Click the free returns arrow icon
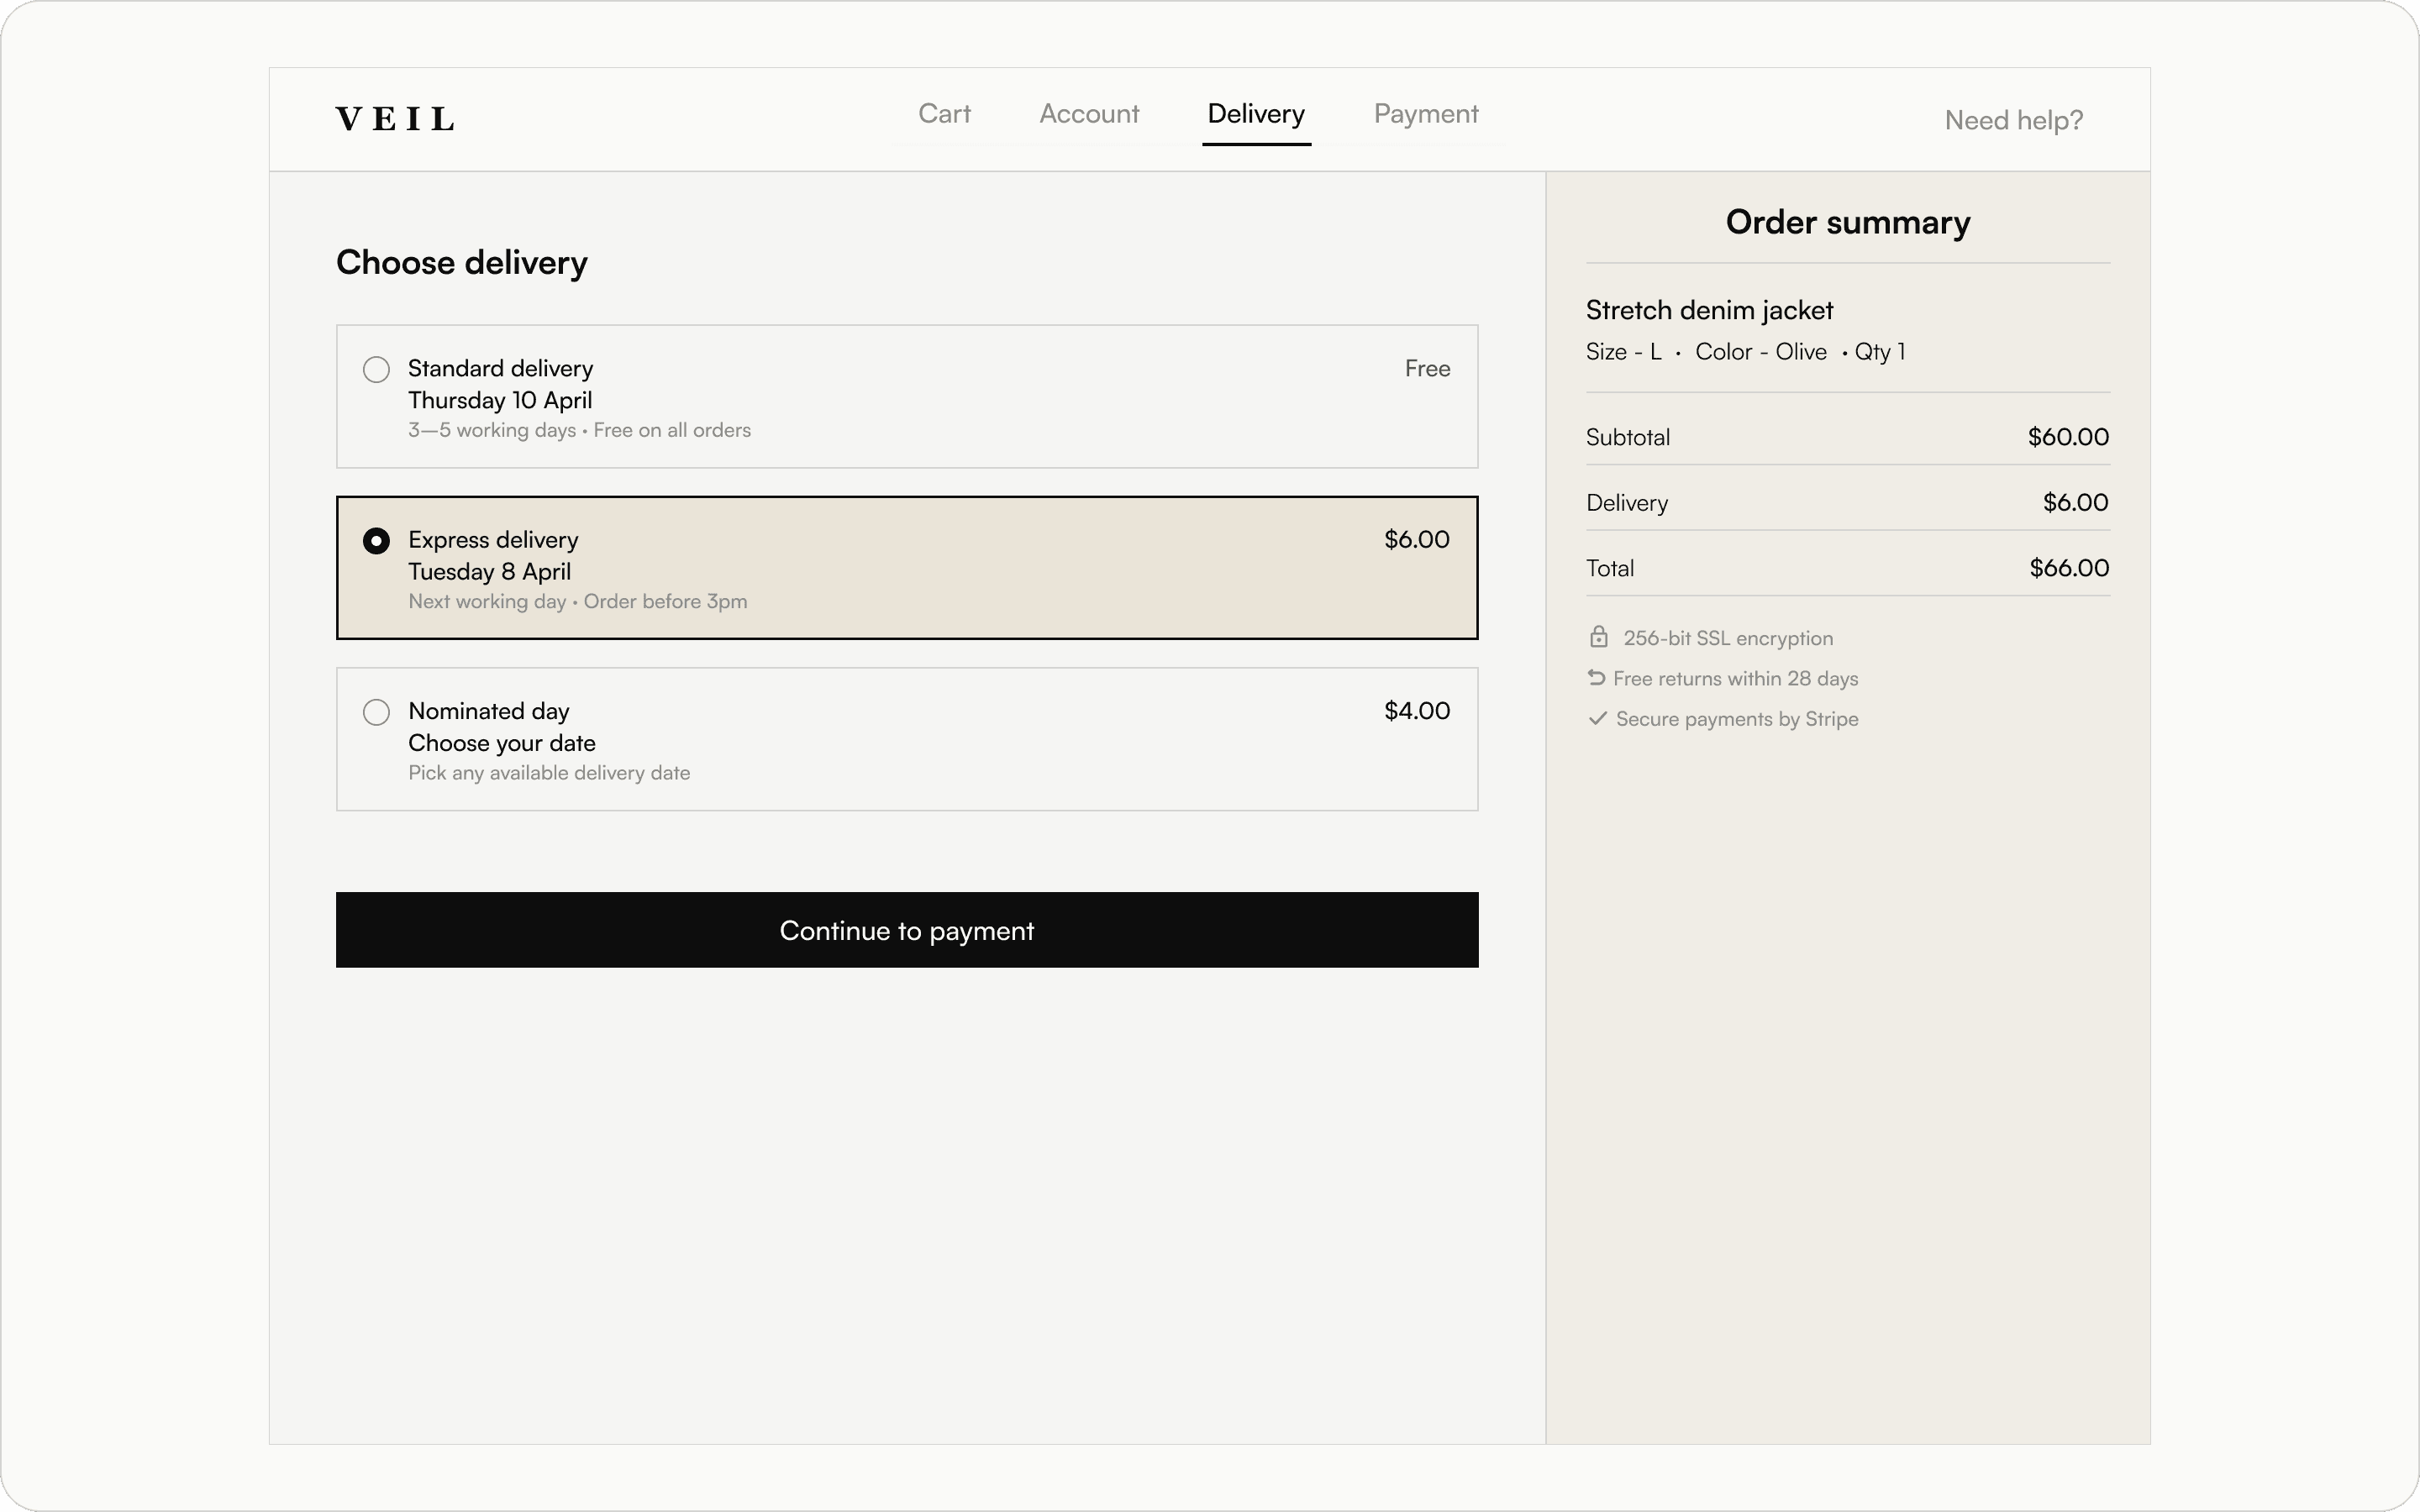This screenshot has width=2420, height=1512. pos(1596,677)
